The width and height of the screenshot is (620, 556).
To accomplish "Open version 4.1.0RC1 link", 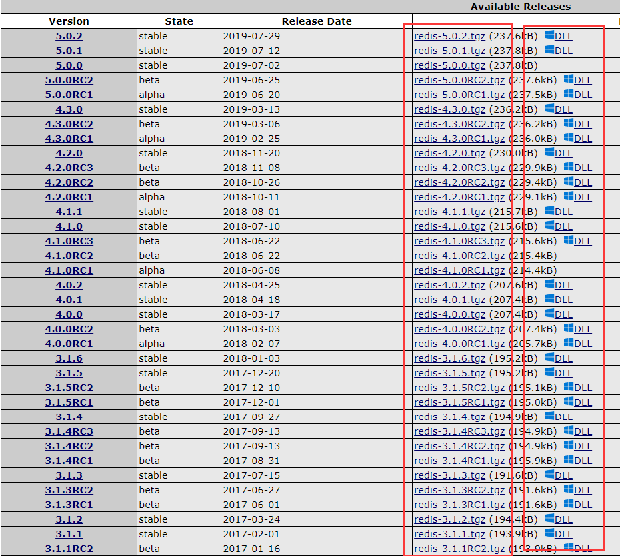I will [x=69, y=270].
